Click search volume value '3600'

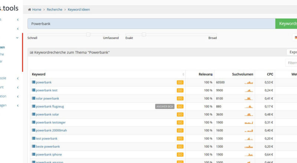(x=219, y=114)
